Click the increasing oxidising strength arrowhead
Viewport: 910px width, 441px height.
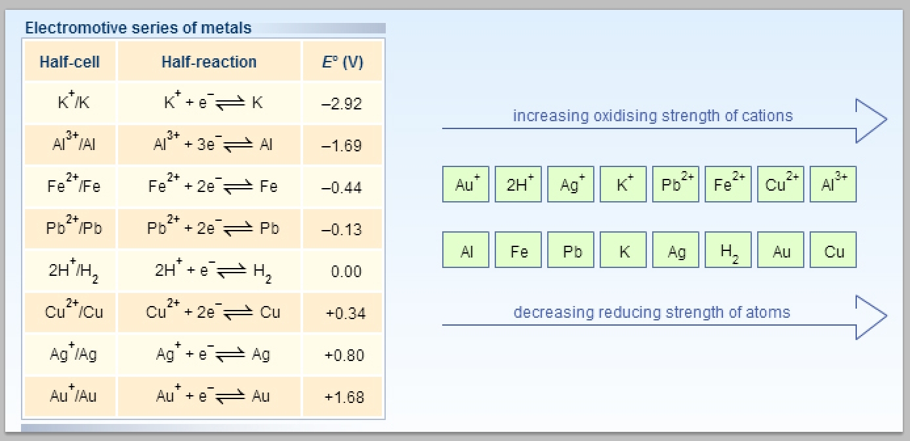click(x=870, y=121)
